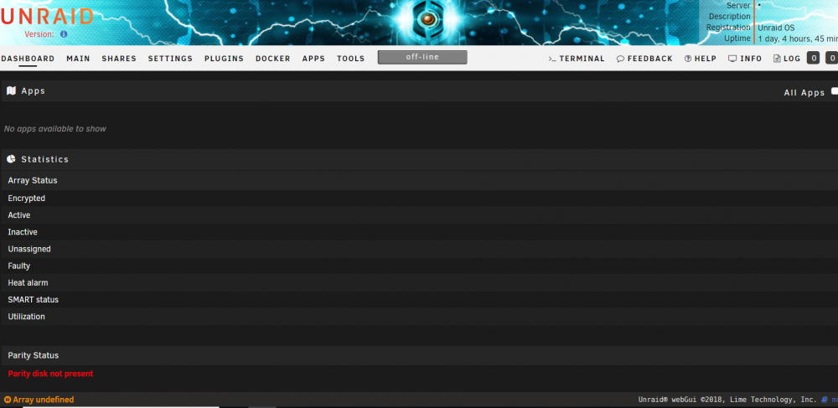Click the first notification counter badge
The width and height of the screenshot is (838, 408).
tap(813, 58)
